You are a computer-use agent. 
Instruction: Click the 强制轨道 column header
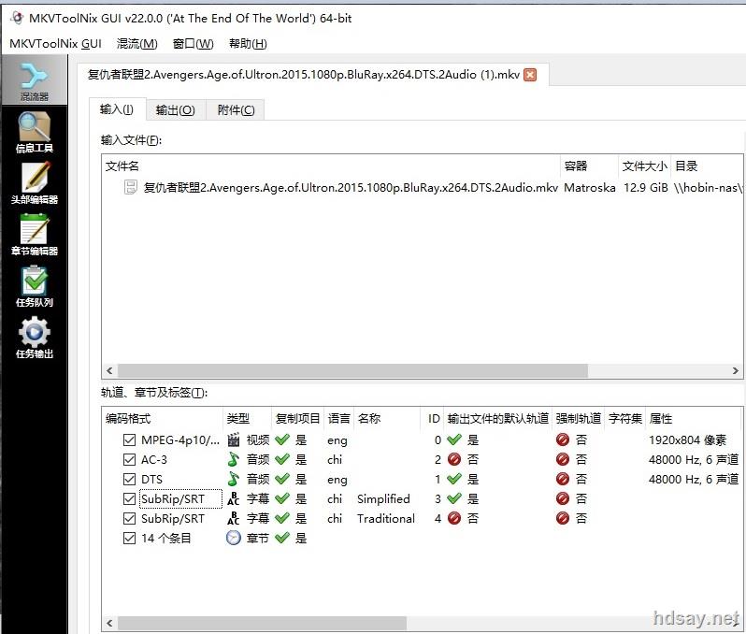pos(578,418)
